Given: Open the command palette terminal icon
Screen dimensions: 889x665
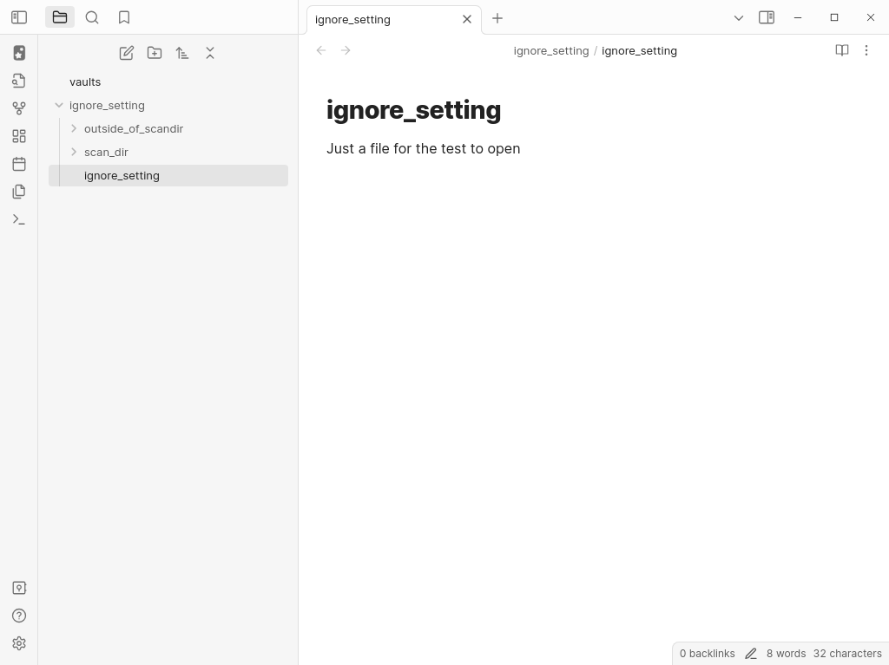Looking at the screenshot, I should tap(19, 219).
